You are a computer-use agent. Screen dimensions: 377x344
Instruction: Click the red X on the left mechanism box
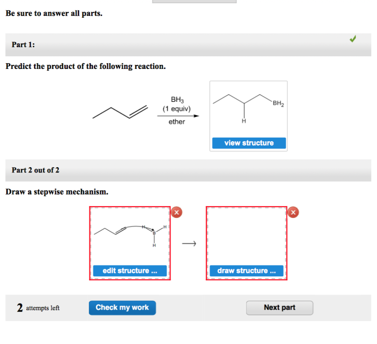177,212
